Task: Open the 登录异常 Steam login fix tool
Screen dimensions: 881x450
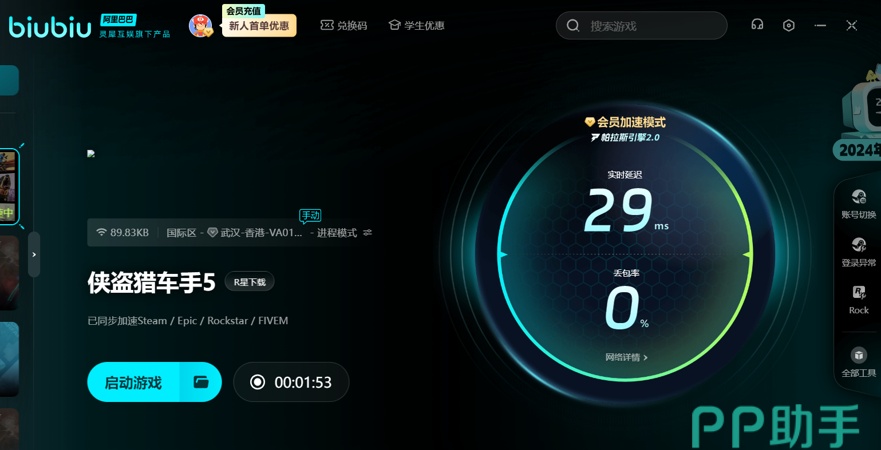Action: (859, 252)
